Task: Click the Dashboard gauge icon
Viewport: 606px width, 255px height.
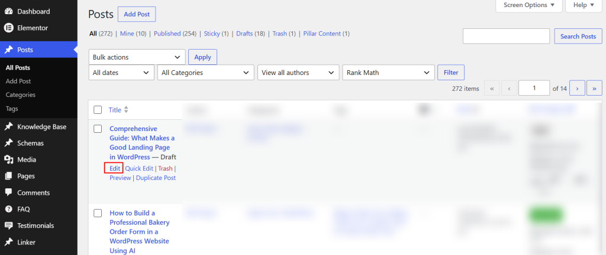Action: click(8, 12)
